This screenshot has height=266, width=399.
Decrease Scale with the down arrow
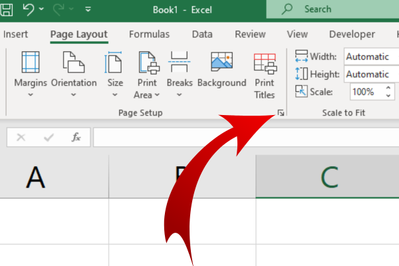pyautogui.click(x=388, y=96)
